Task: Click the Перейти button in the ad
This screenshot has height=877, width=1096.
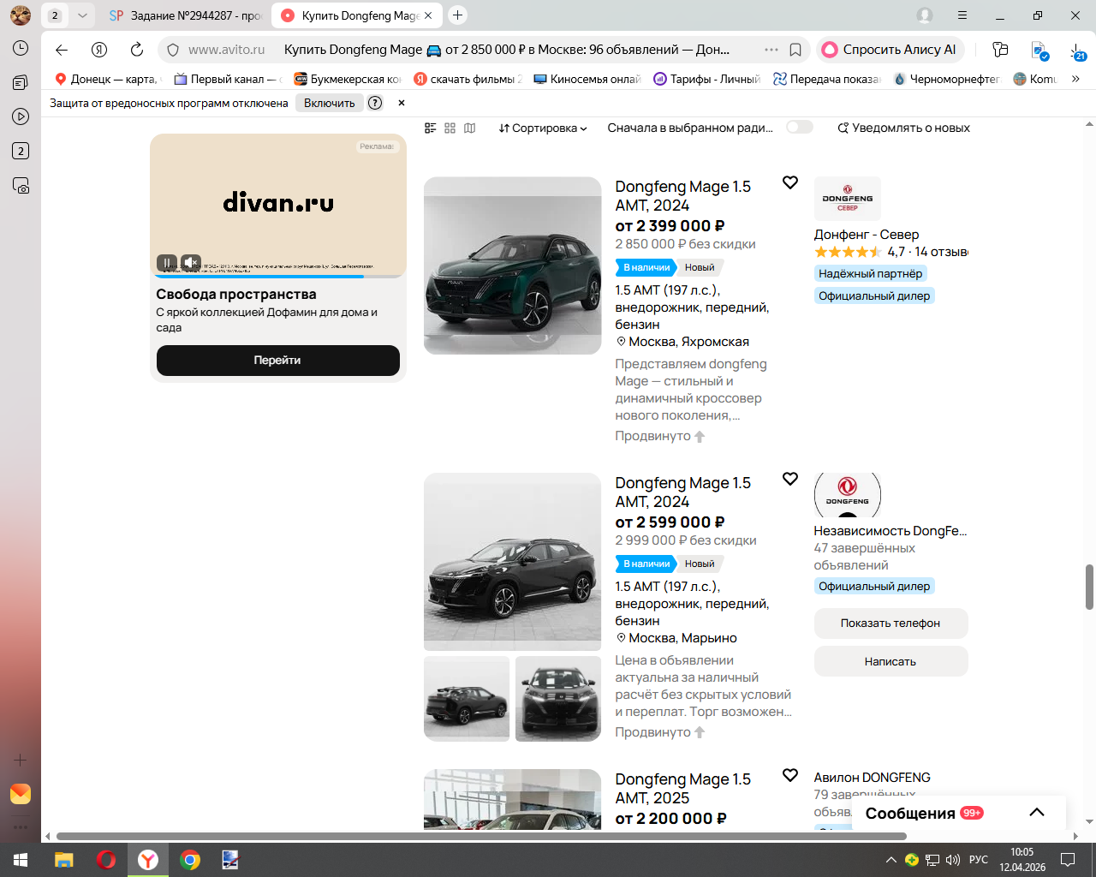Action: [277, 361]
